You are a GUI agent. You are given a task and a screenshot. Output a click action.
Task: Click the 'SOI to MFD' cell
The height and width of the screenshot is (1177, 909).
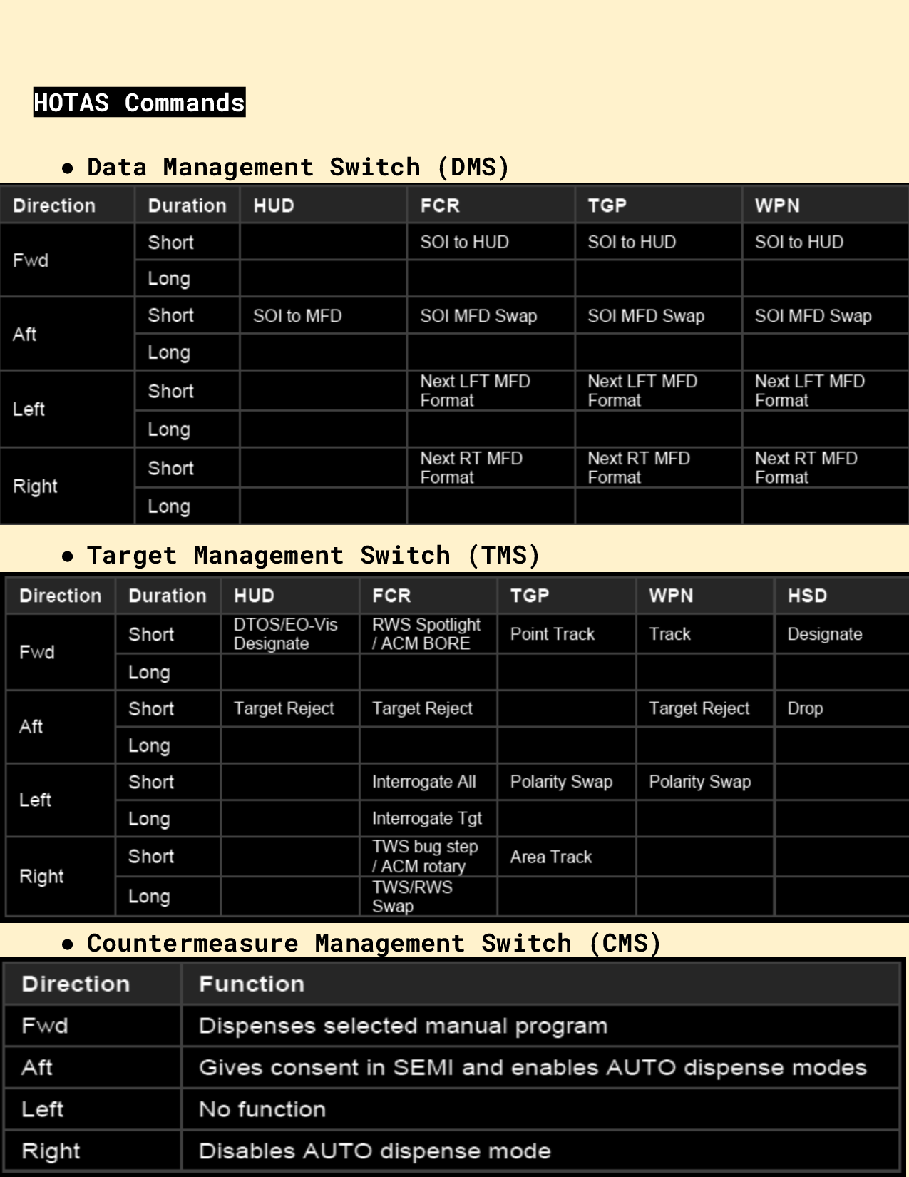tap(297, 315)
